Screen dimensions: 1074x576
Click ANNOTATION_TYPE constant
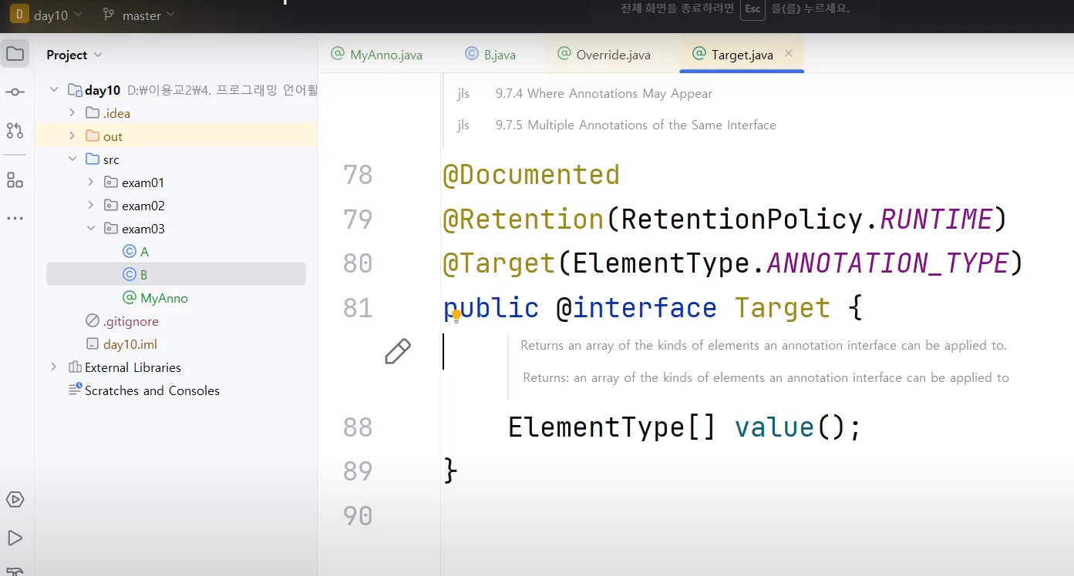click(x=888, y=263)
